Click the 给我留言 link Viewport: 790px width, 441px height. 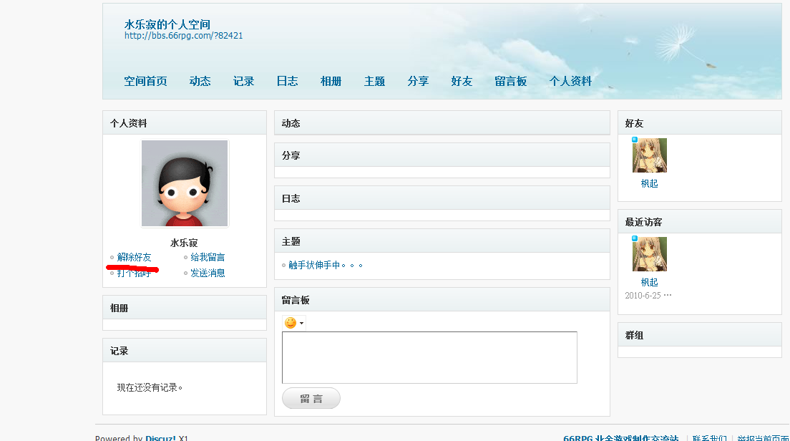[x=208, y=257]
